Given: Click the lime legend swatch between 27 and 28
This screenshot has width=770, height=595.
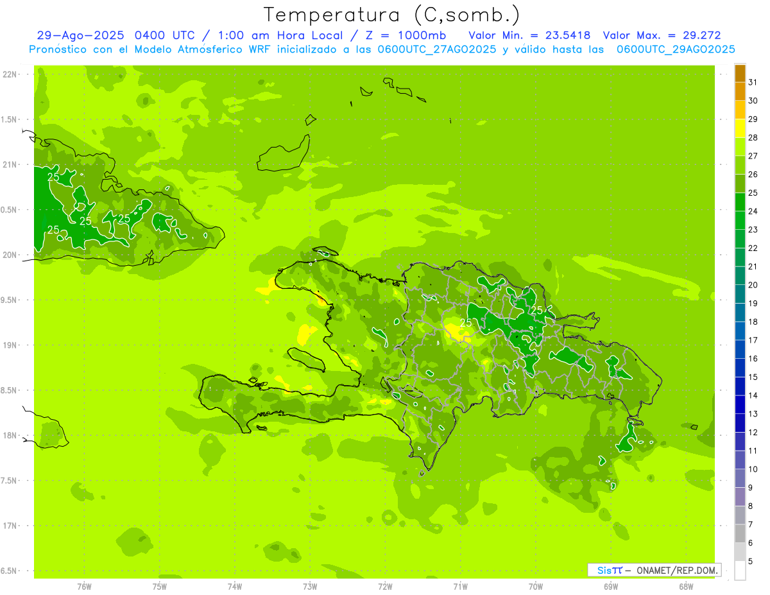Looking at the screenshot, I should click(x=740, y=147).
